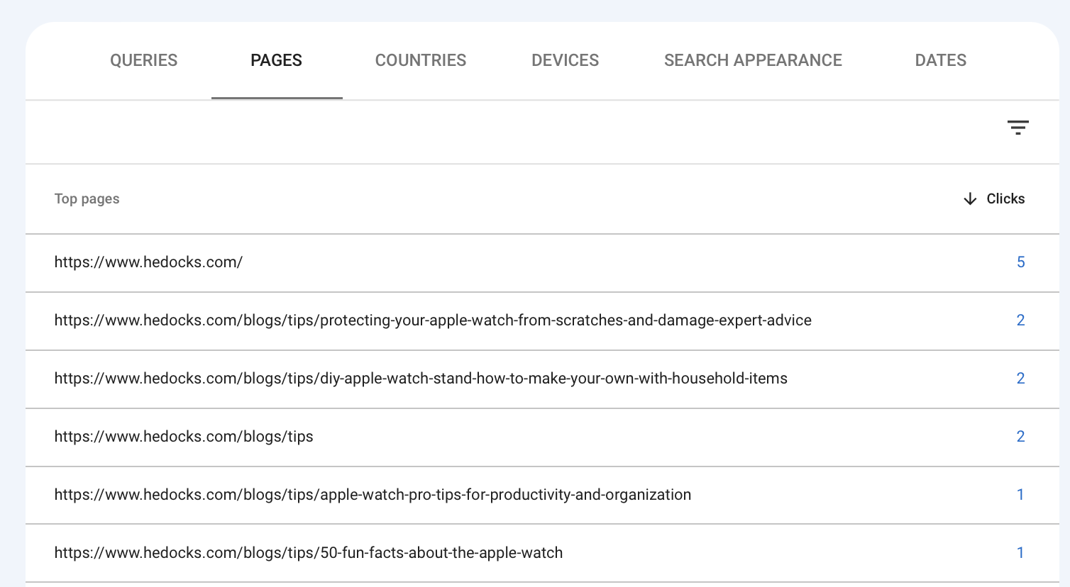Select the PAGES tab
The image size is (1070, 587).
tap(276, 60)
